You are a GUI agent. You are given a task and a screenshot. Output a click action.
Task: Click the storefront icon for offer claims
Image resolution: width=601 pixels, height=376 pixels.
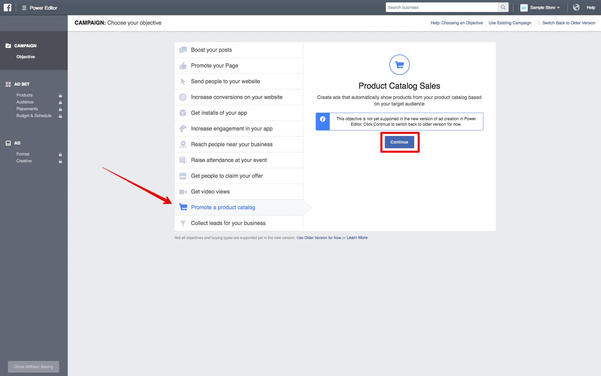183,176
